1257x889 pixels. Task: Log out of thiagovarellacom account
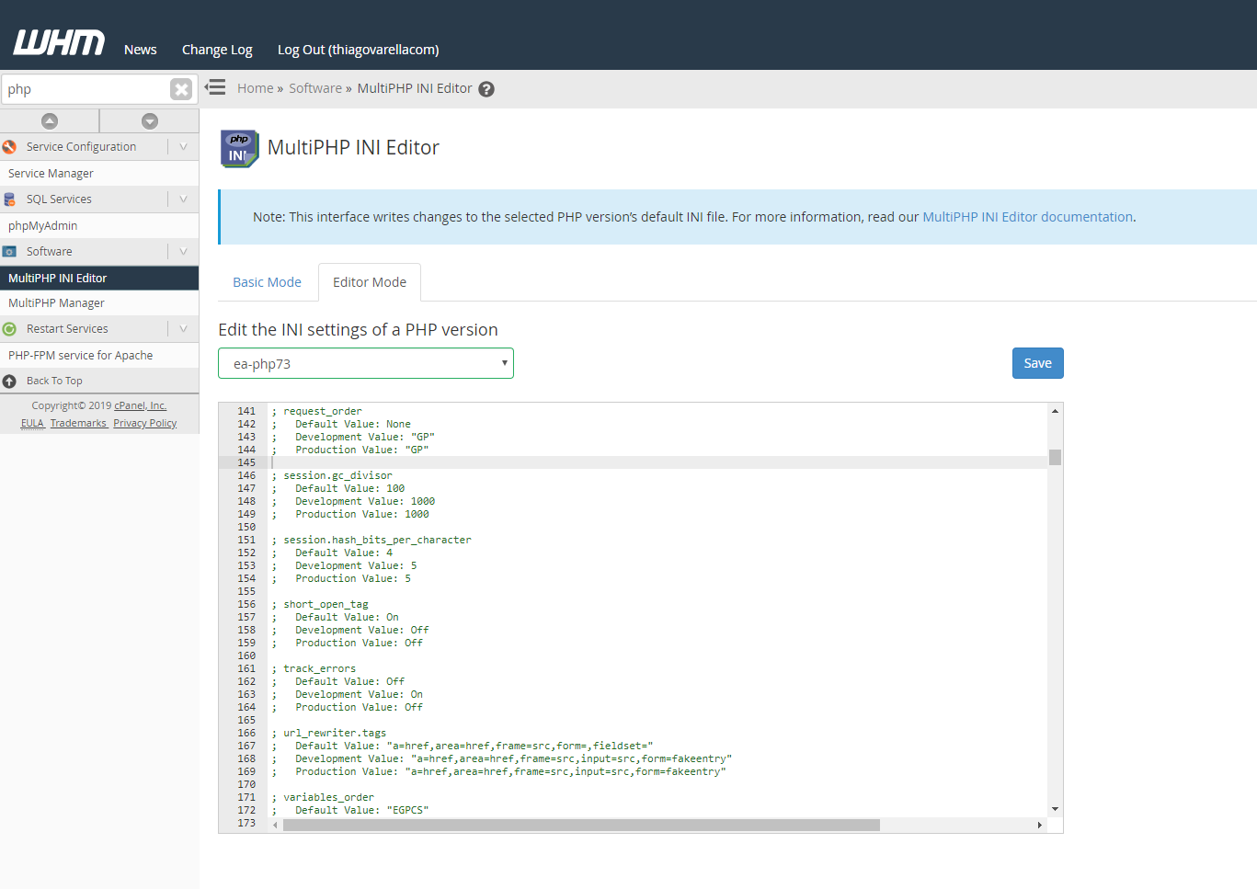pyautogui.click(x=359, y=50)
